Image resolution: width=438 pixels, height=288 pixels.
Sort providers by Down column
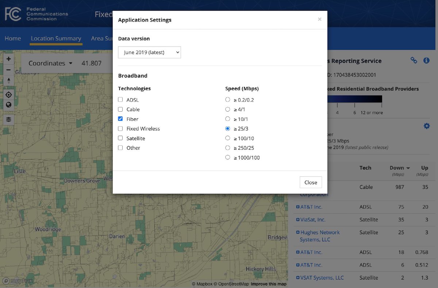400,168
